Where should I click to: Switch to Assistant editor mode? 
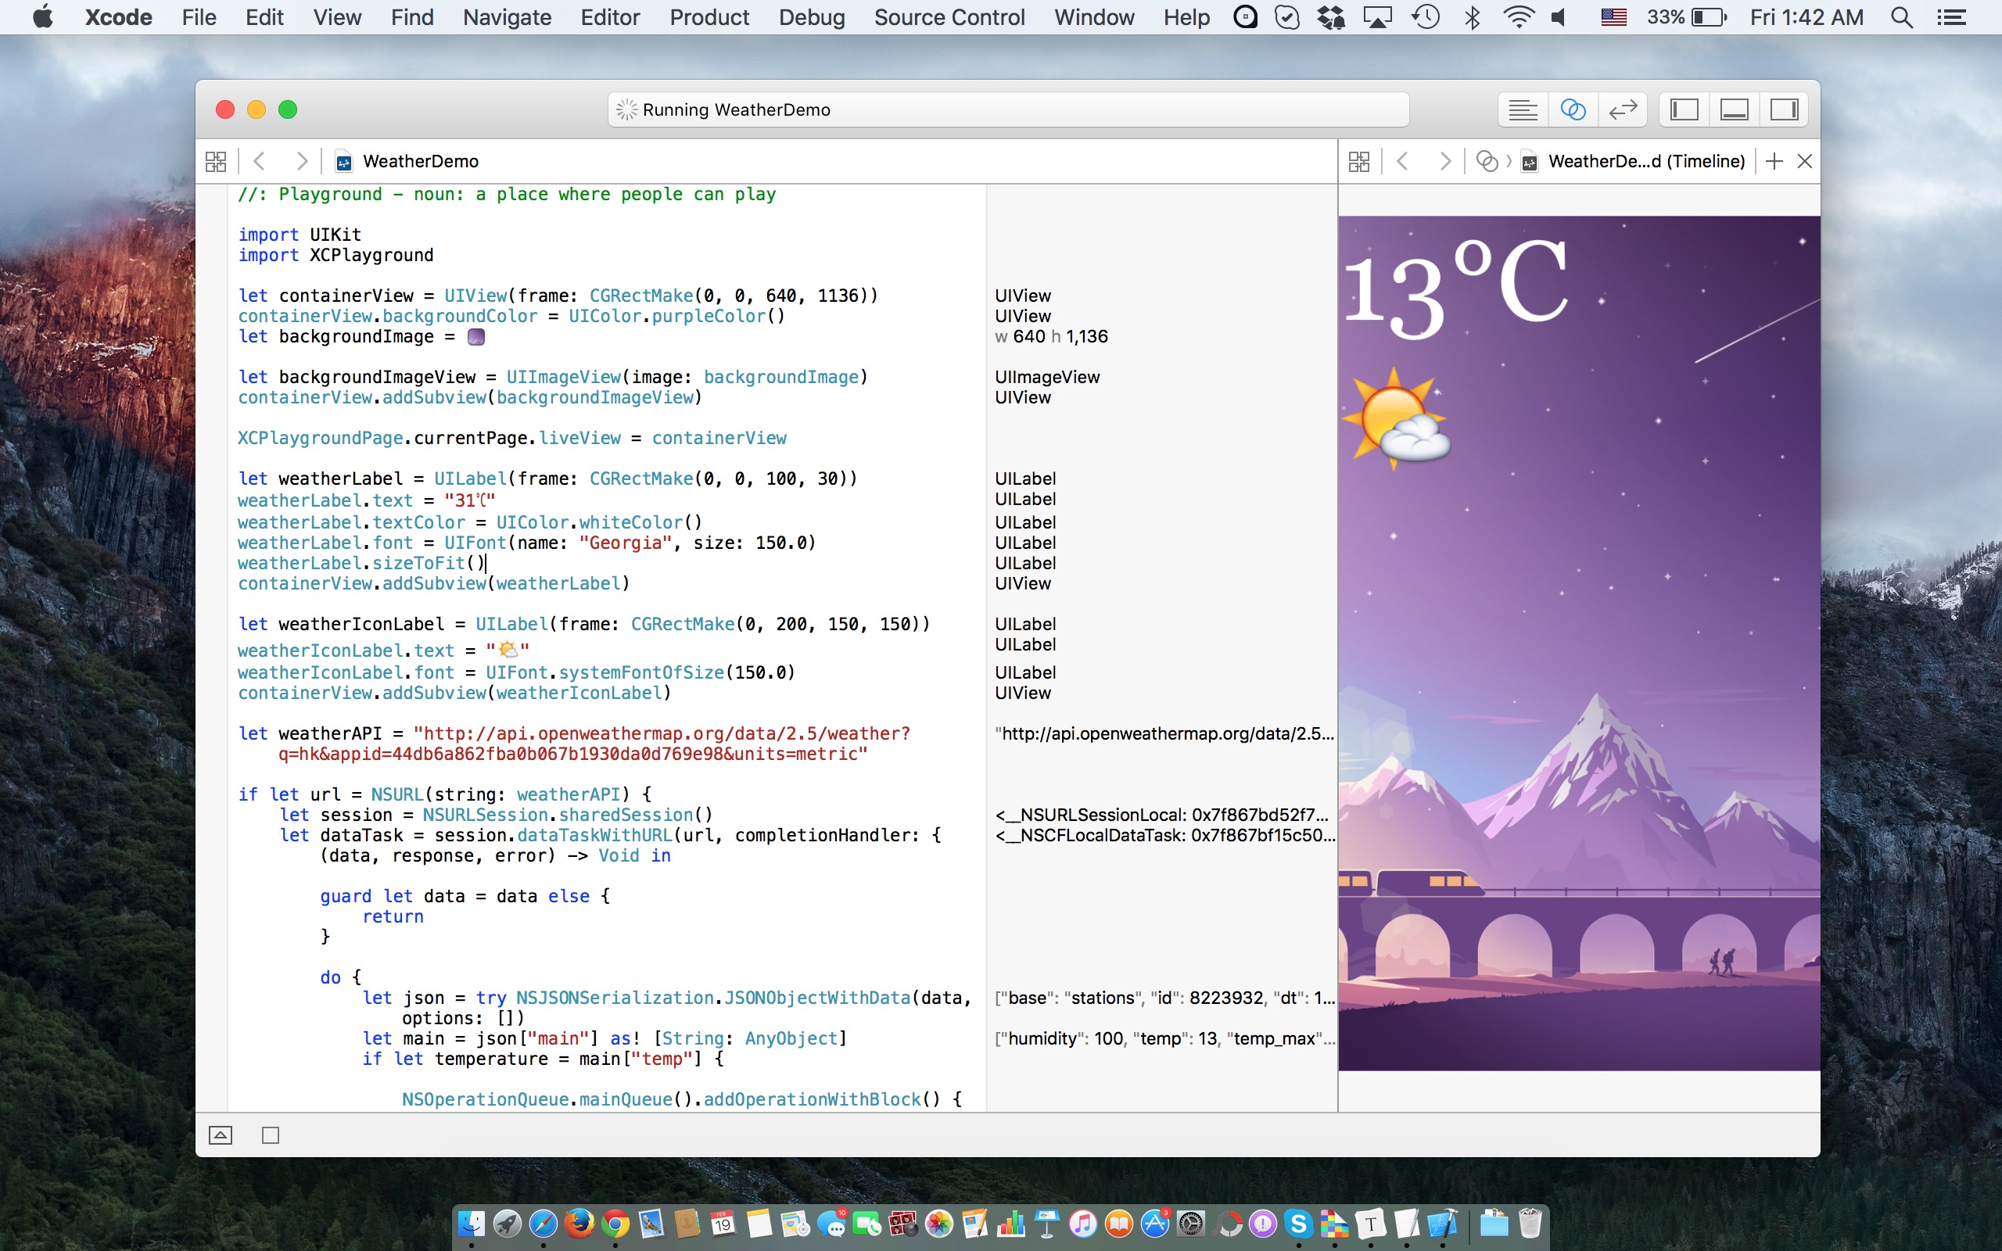point(1572,109)
